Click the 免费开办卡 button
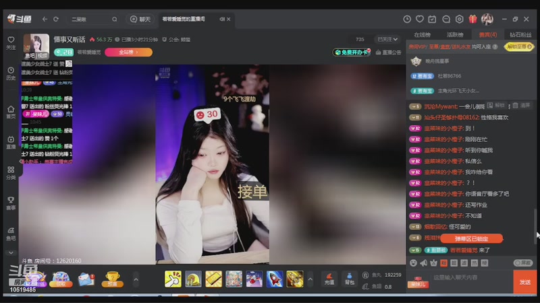 pos(351,53)
